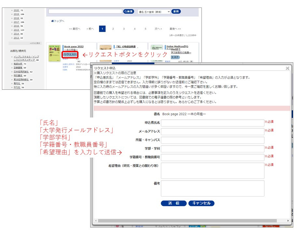Click the left arrow on horizontal scrollbar
Viewport: 305px width, 235px height.
coord(95,221)
